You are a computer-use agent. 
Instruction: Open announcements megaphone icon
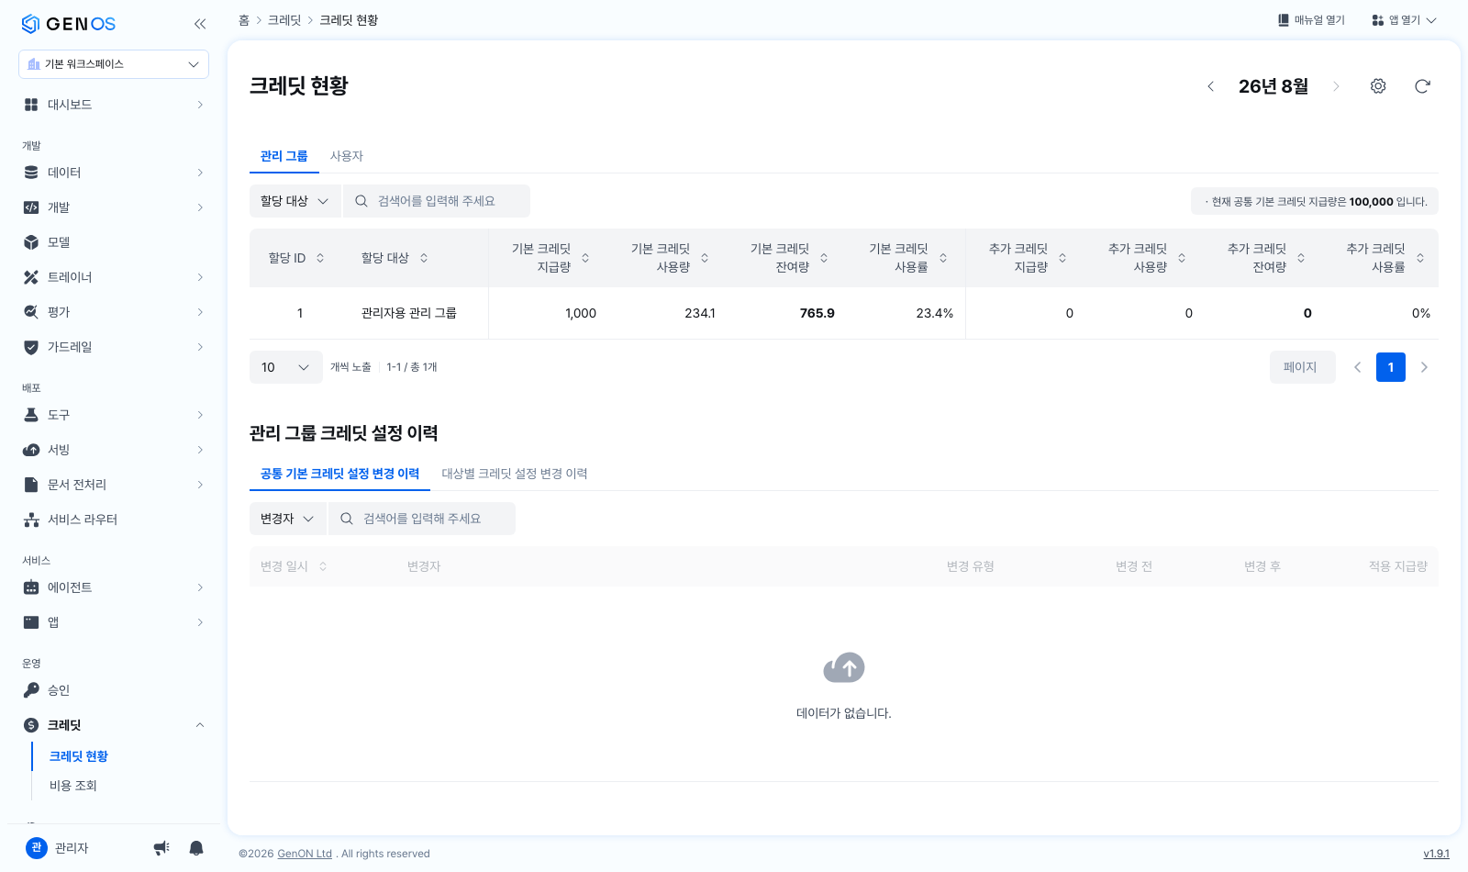(161, 848)
